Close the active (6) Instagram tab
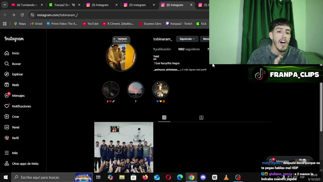 point(191,5)
